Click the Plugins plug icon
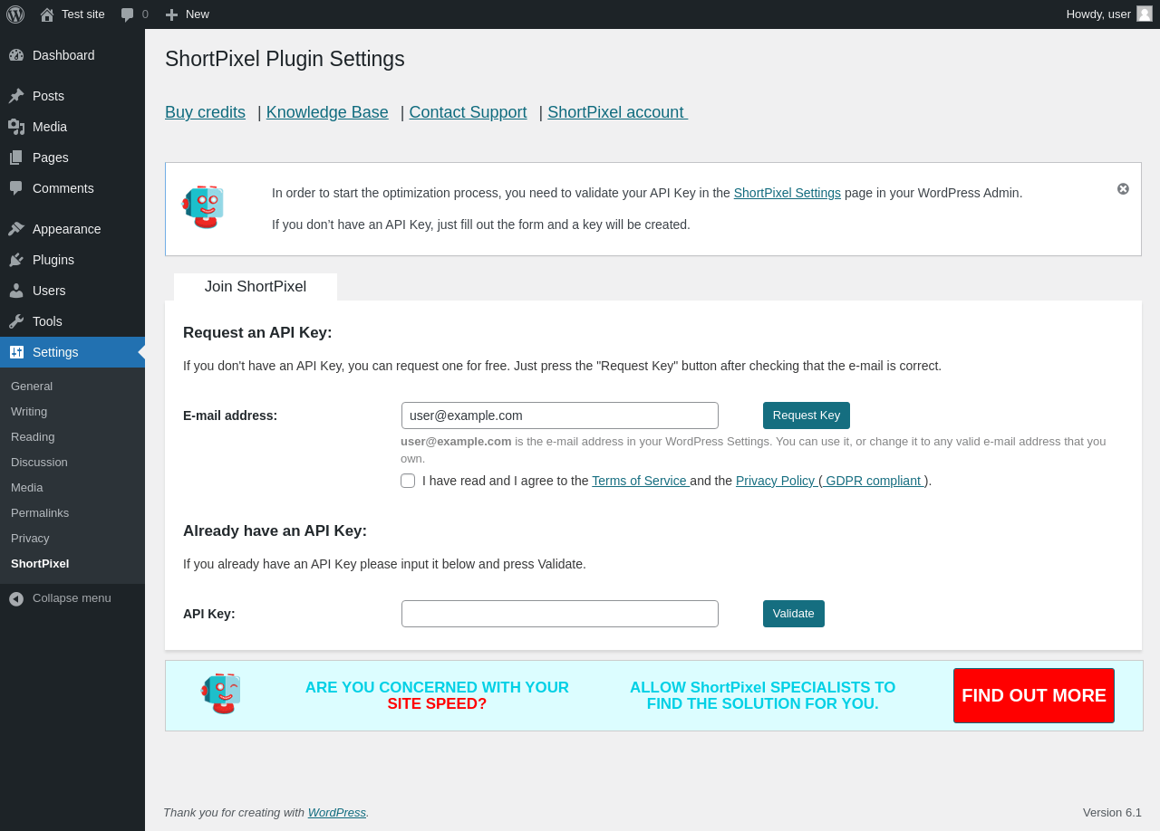The height and width of the screenshot is (831, 1160). click(x=16, y=260)
